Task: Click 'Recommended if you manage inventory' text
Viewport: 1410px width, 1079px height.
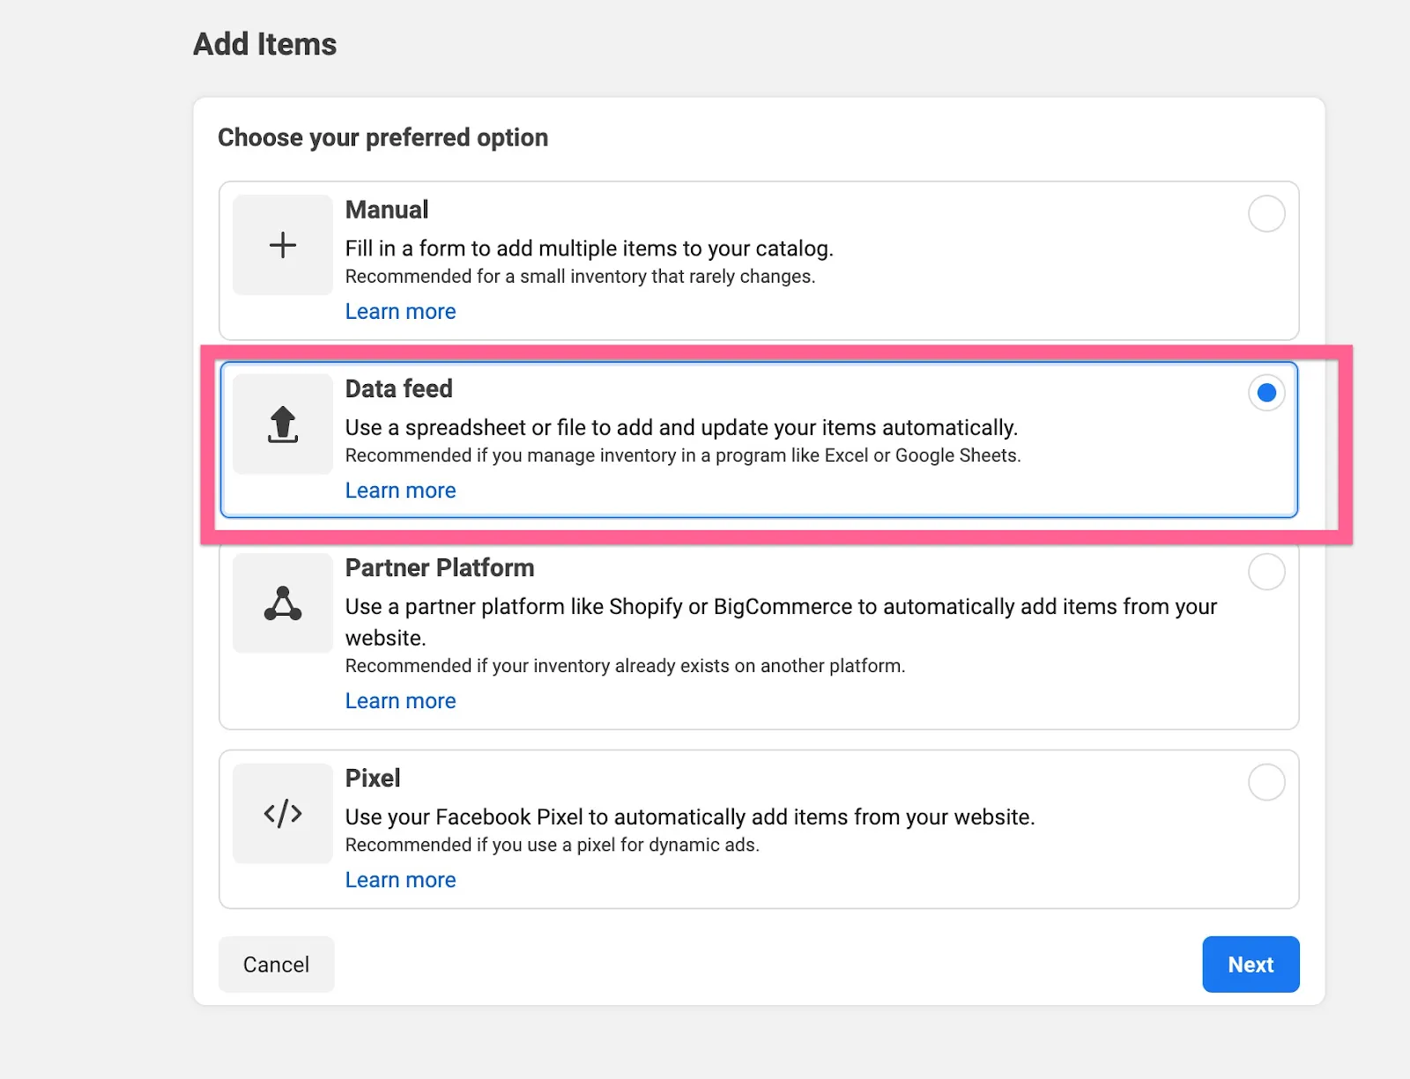Action: tap(683, 455)
